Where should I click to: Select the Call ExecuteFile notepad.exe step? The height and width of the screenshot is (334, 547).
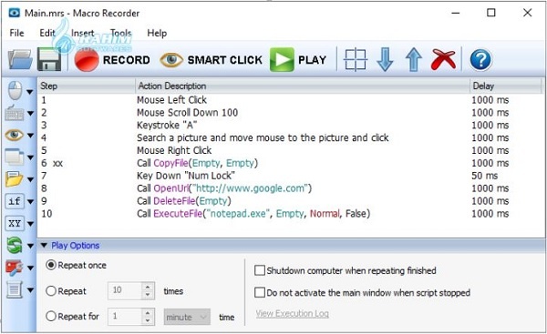tap(253, 214)
